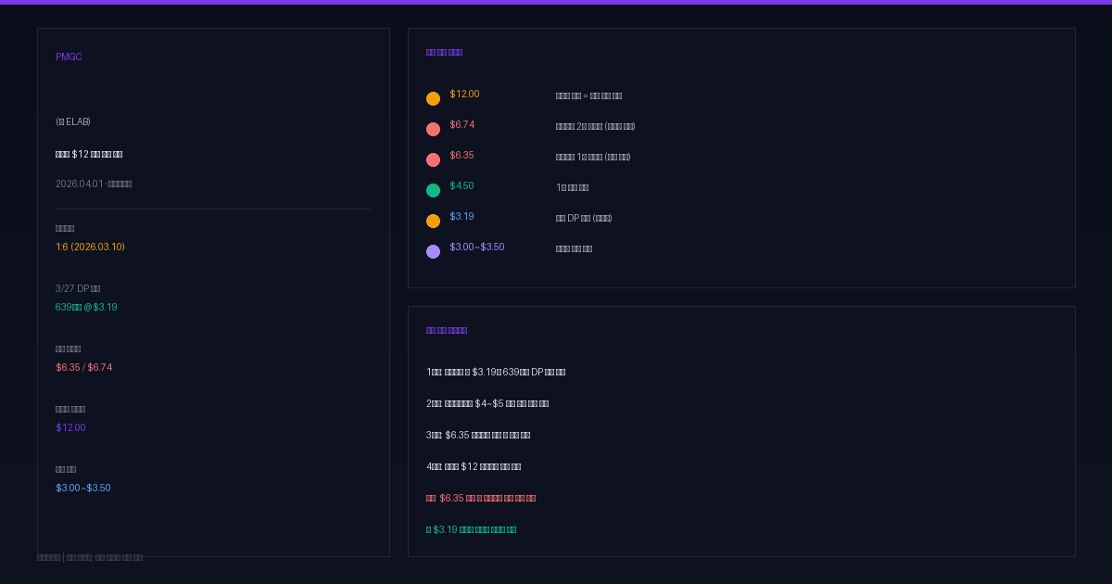Click the orange dot beside $12.00
The width and height of the screenshot is (1112, 584).
pyautogui.click(x=433, y=99)
